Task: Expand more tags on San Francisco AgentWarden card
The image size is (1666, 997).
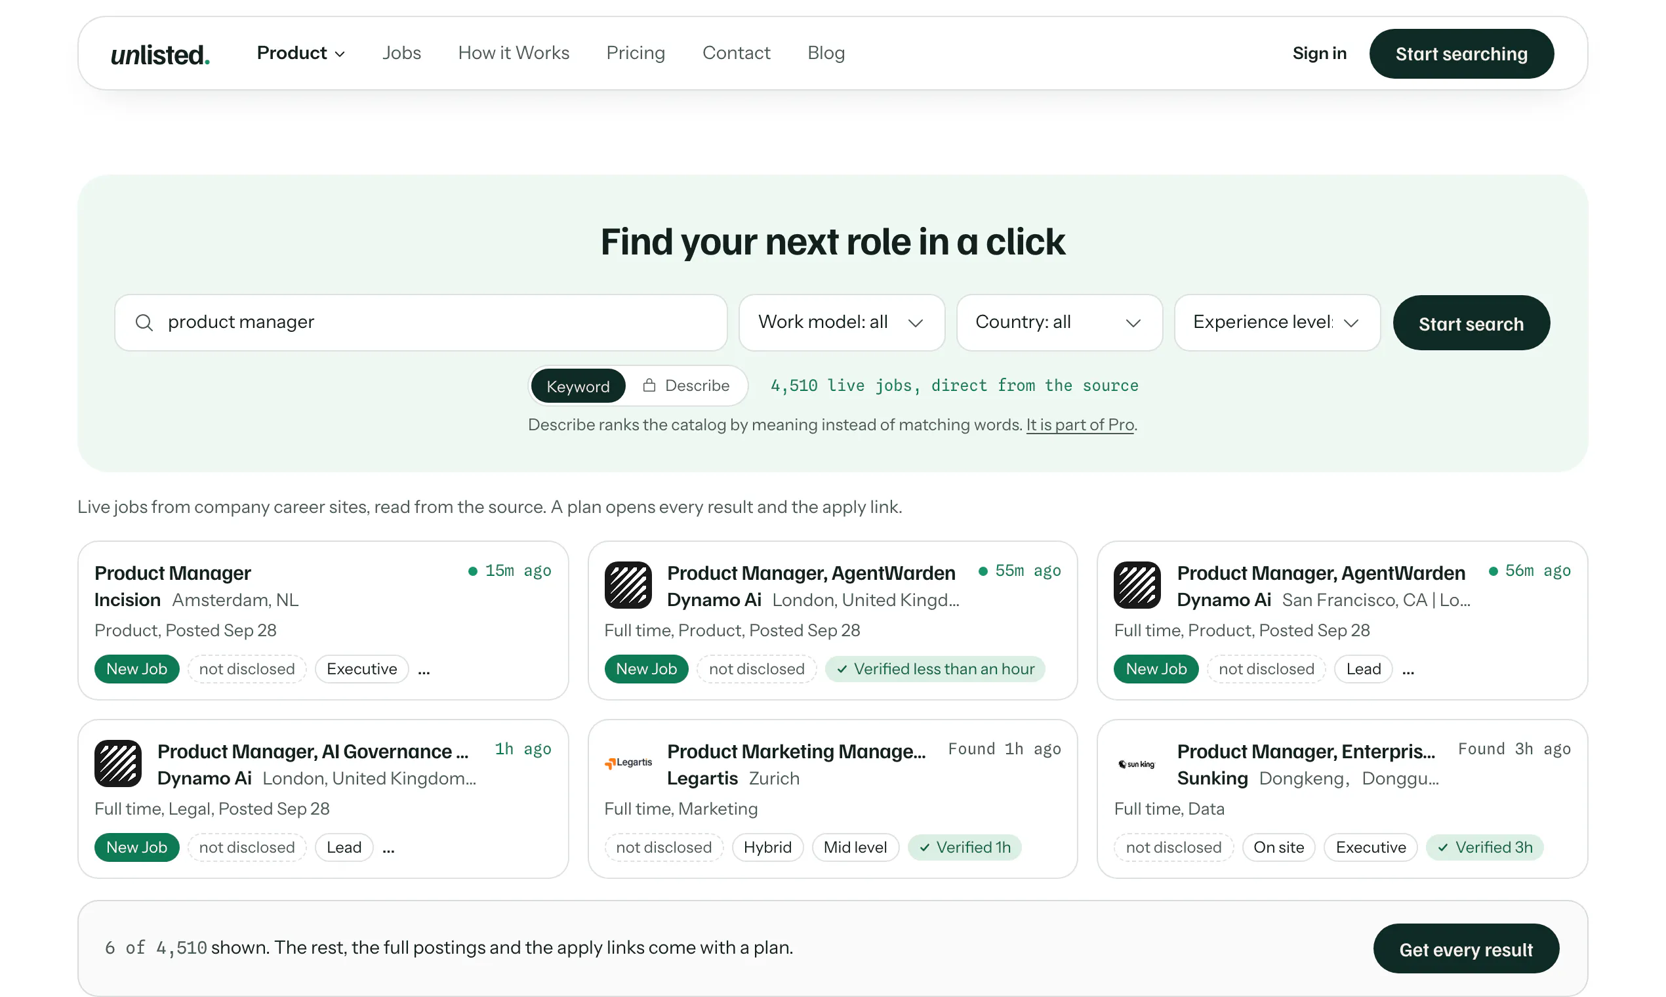Action: (x=1408, y=670)
